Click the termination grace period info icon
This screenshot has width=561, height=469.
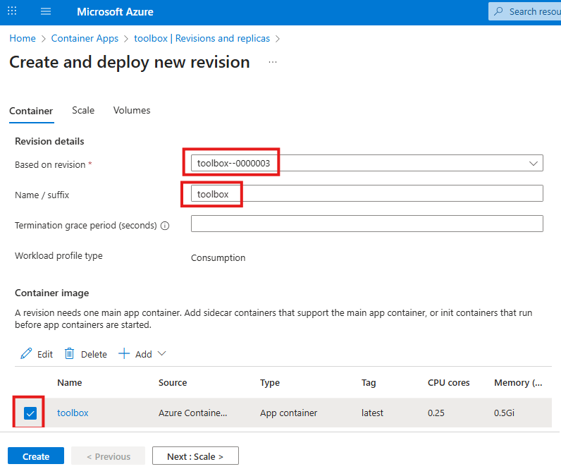click(x=165, y=226)
